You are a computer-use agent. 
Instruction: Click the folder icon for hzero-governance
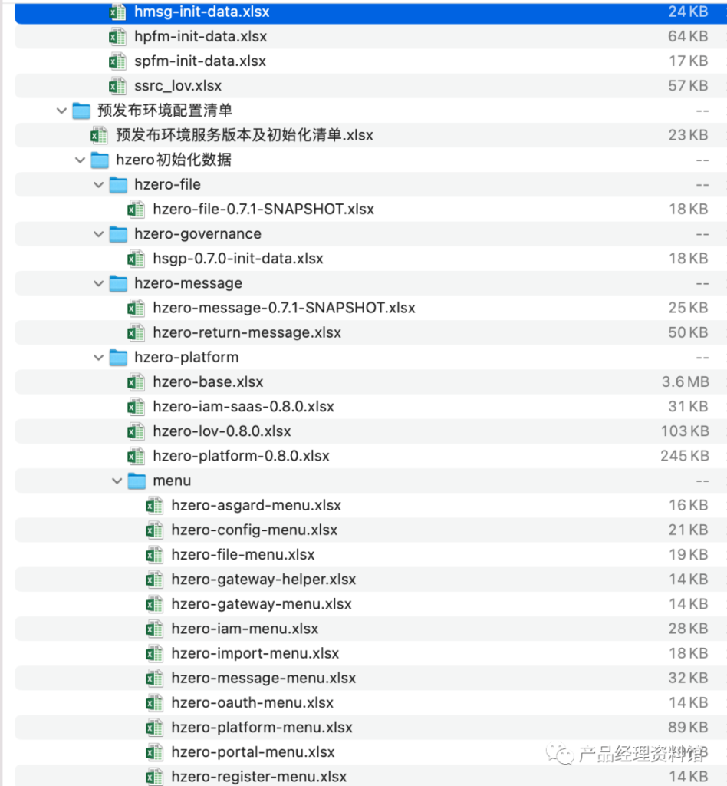118,234
